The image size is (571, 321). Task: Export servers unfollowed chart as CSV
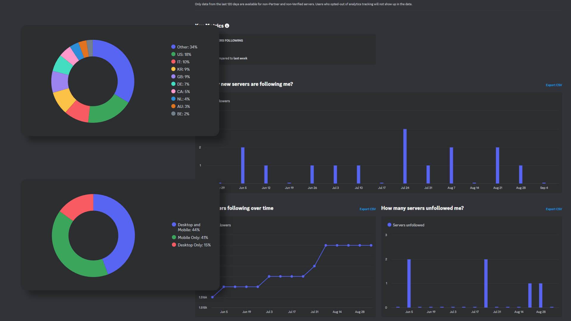point(554,209)
